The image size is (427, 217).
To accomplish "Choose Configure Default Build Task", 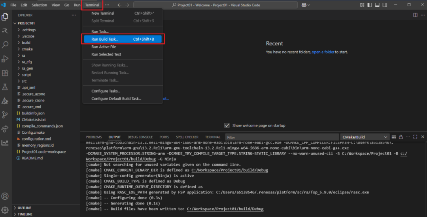I will (x=116, y=99).
